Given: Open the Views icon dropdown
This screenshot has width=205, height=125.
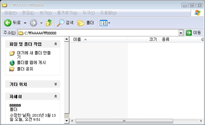Looking at the screenshot, I should point(105,23).
